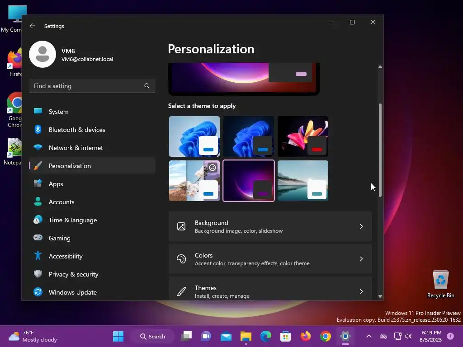Click the Personalization paintbrush icon

pos(38,166)
